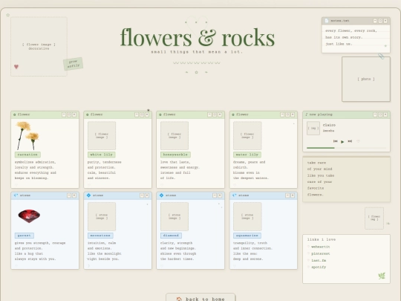401x301 pixels.
Task: Skip to next track in now playing
Action: [x=350, y=141]
